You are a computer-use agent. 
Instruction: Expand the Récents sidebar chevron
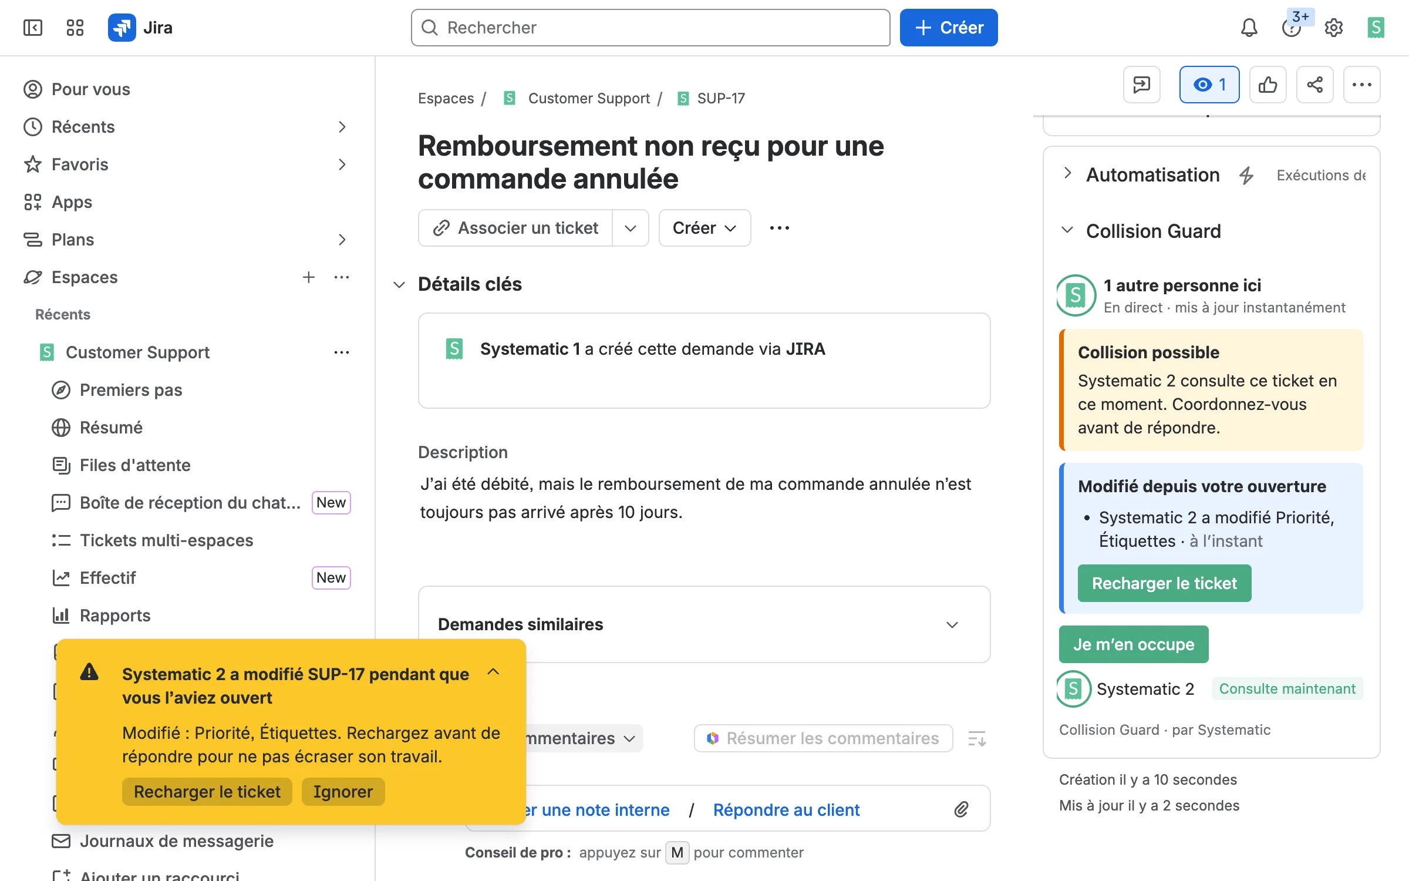pos(342,127)
